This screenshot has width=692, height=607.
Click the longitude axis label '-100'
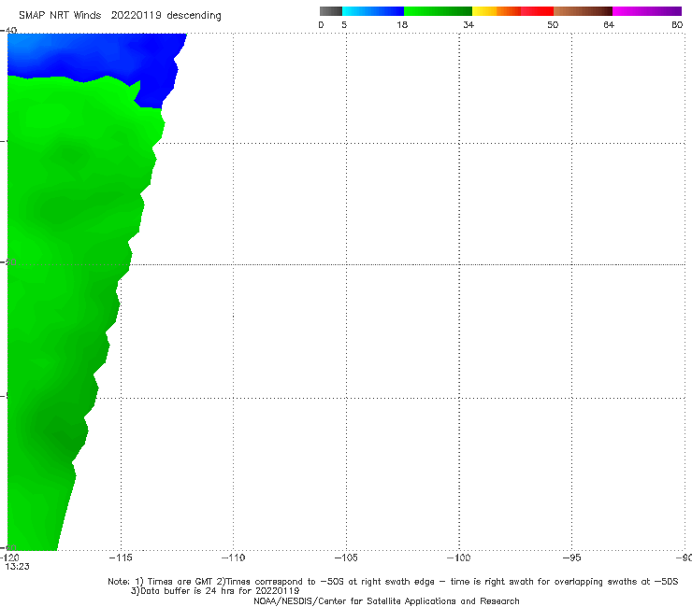pyautogui.click(x=458, y=558)
